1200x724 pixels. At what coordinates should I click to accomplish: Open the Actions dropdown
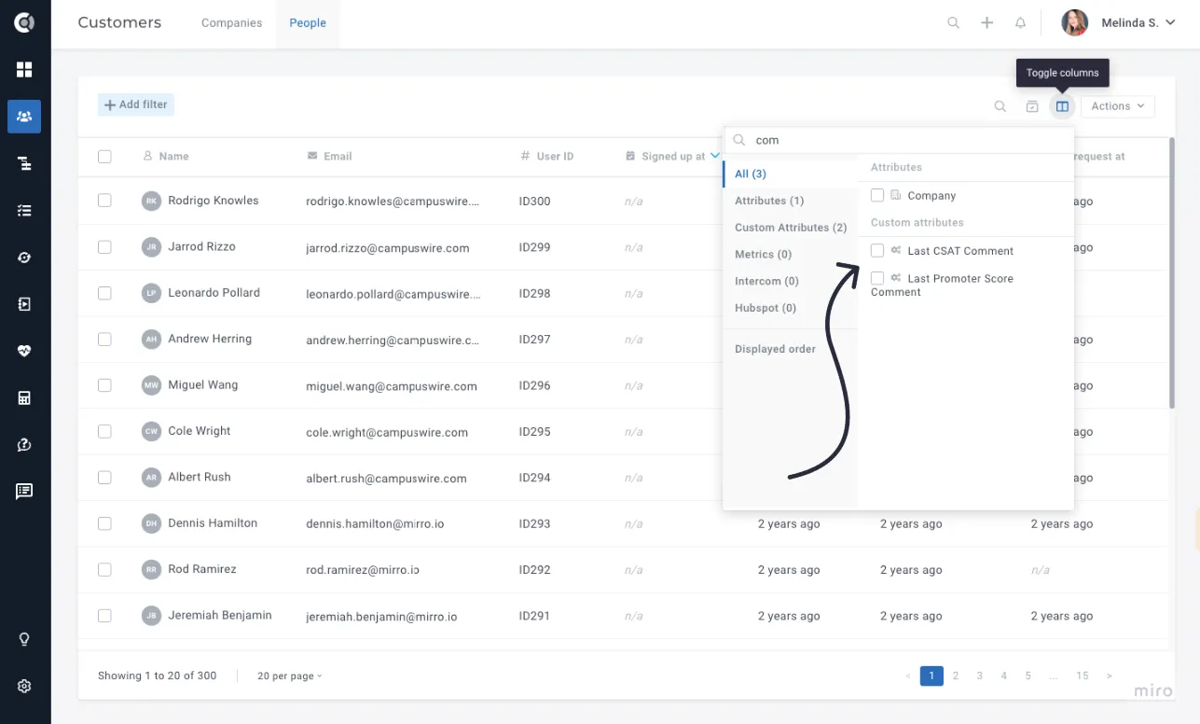click(x=1118, y=106)
